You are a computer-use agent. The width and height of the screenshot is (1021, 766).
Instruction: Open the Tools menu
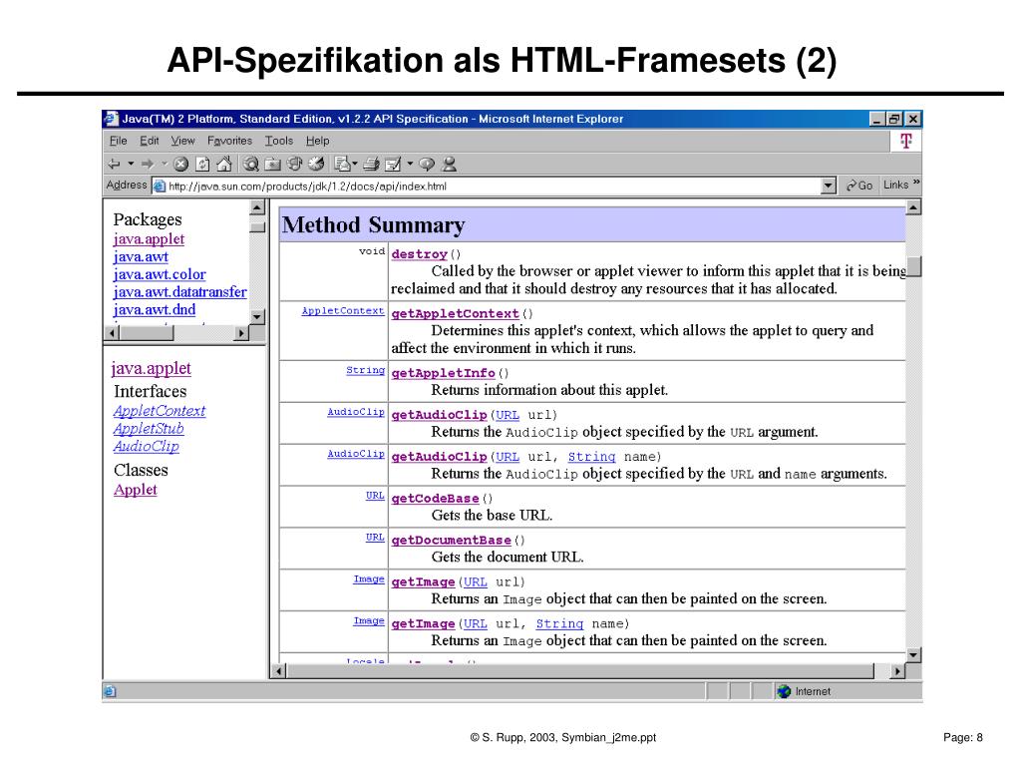[279, 141]
